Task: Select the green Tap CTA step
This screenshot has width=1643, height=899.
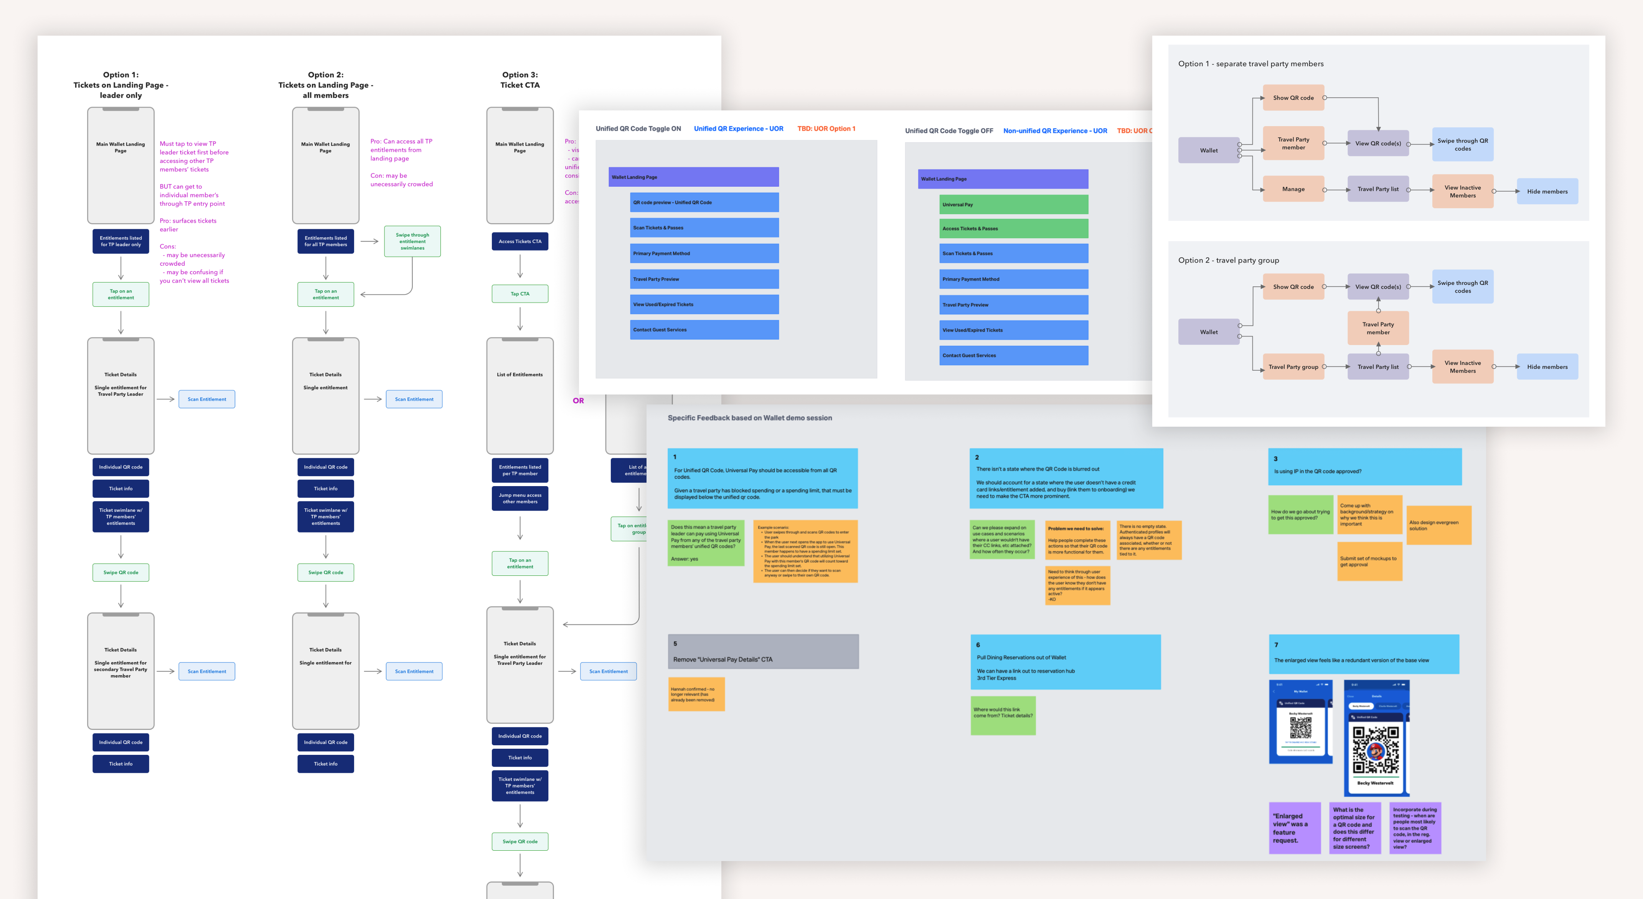Action: pos(520,294)
